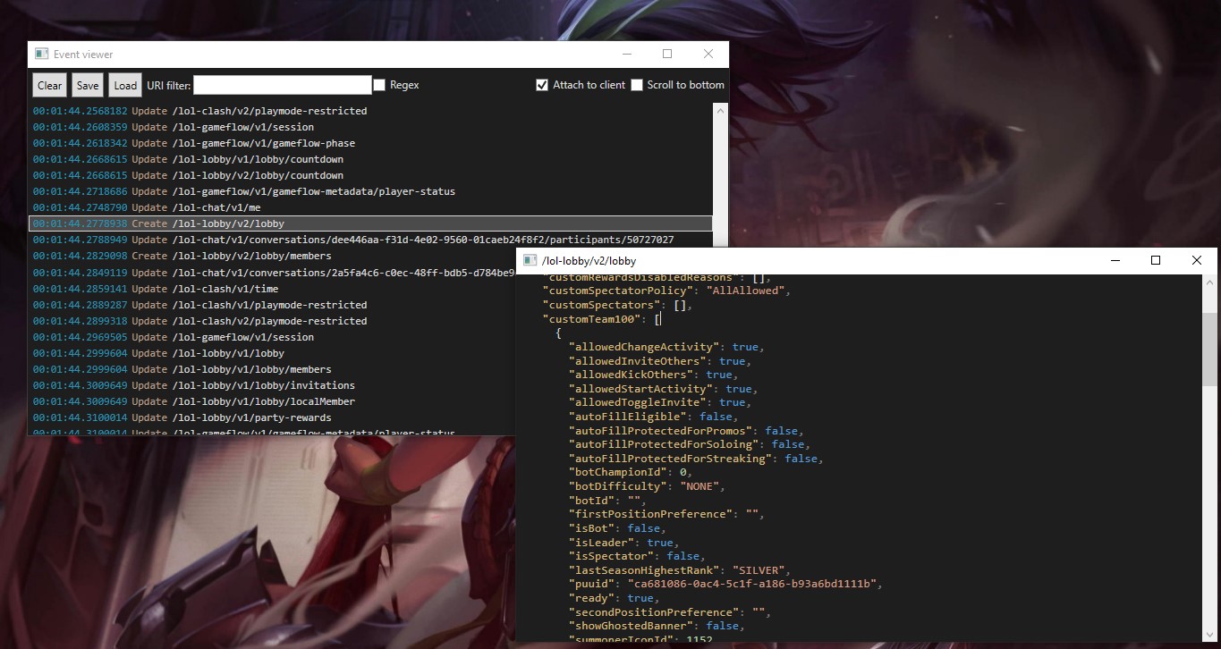The height and width of the screenshot is (649, 1221).
Task: Select the /lol-clash/v2/playmode-restricted event at 00:01:44.2899318
Action: coord(273,321)
